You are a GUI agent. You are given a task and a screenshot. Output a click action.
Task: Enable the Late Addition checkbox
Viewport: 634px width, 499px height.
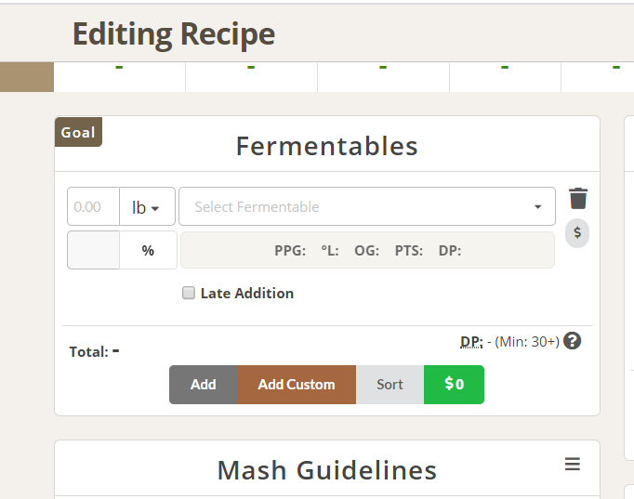tap(189, 293)
